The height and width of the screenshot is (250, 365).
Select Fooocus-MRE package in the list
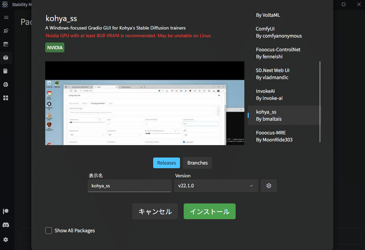point(284,136)
